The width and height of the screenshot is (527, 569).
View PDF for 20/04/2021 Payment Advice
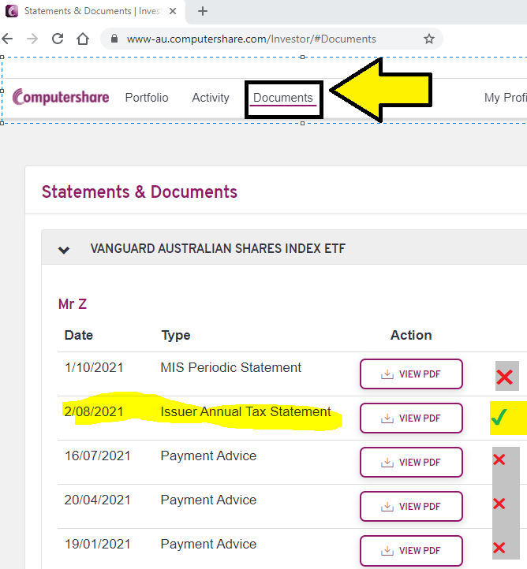click(411, 506)
